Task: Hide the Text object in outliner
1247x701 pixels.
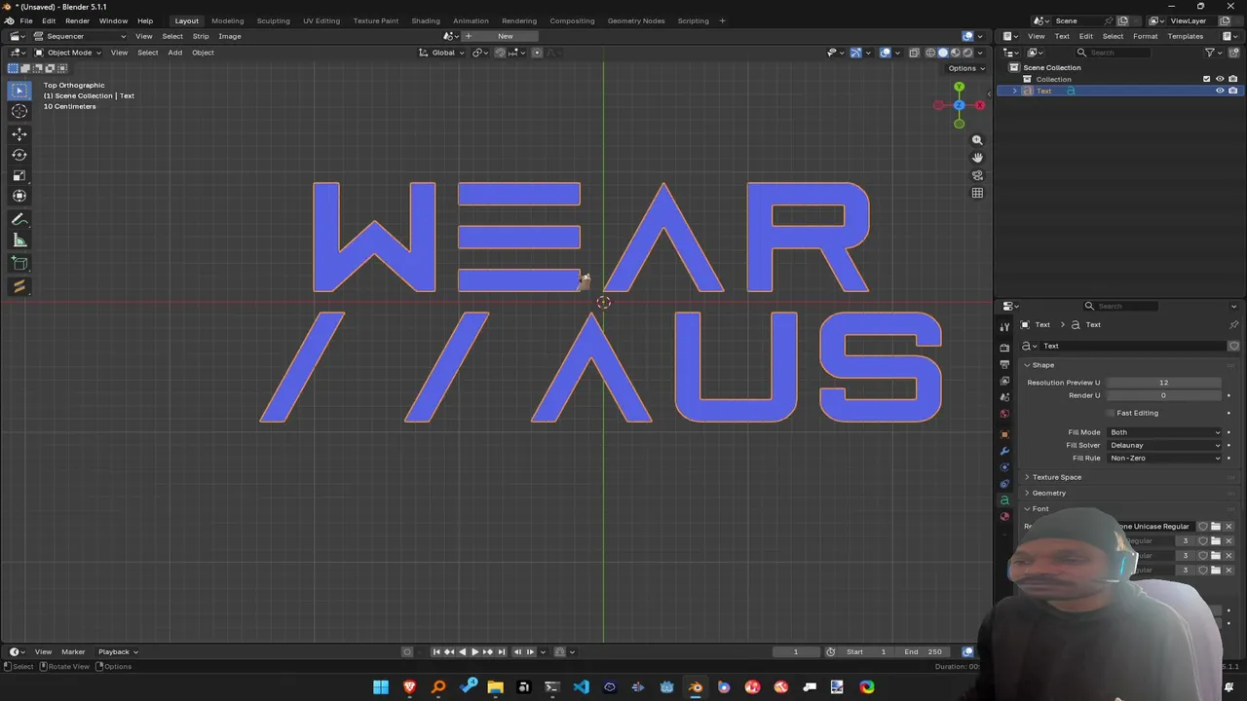Action: 1220,91
